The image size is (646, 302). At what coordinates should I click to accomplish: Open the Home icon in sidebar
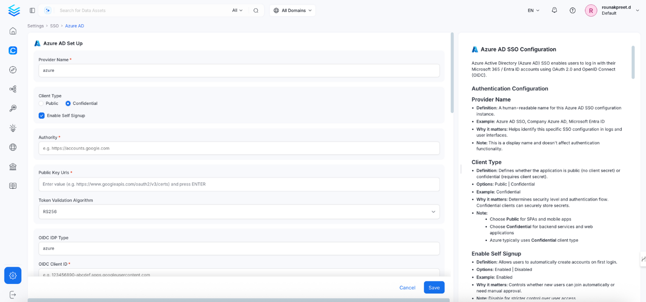[x=13, y=31]
